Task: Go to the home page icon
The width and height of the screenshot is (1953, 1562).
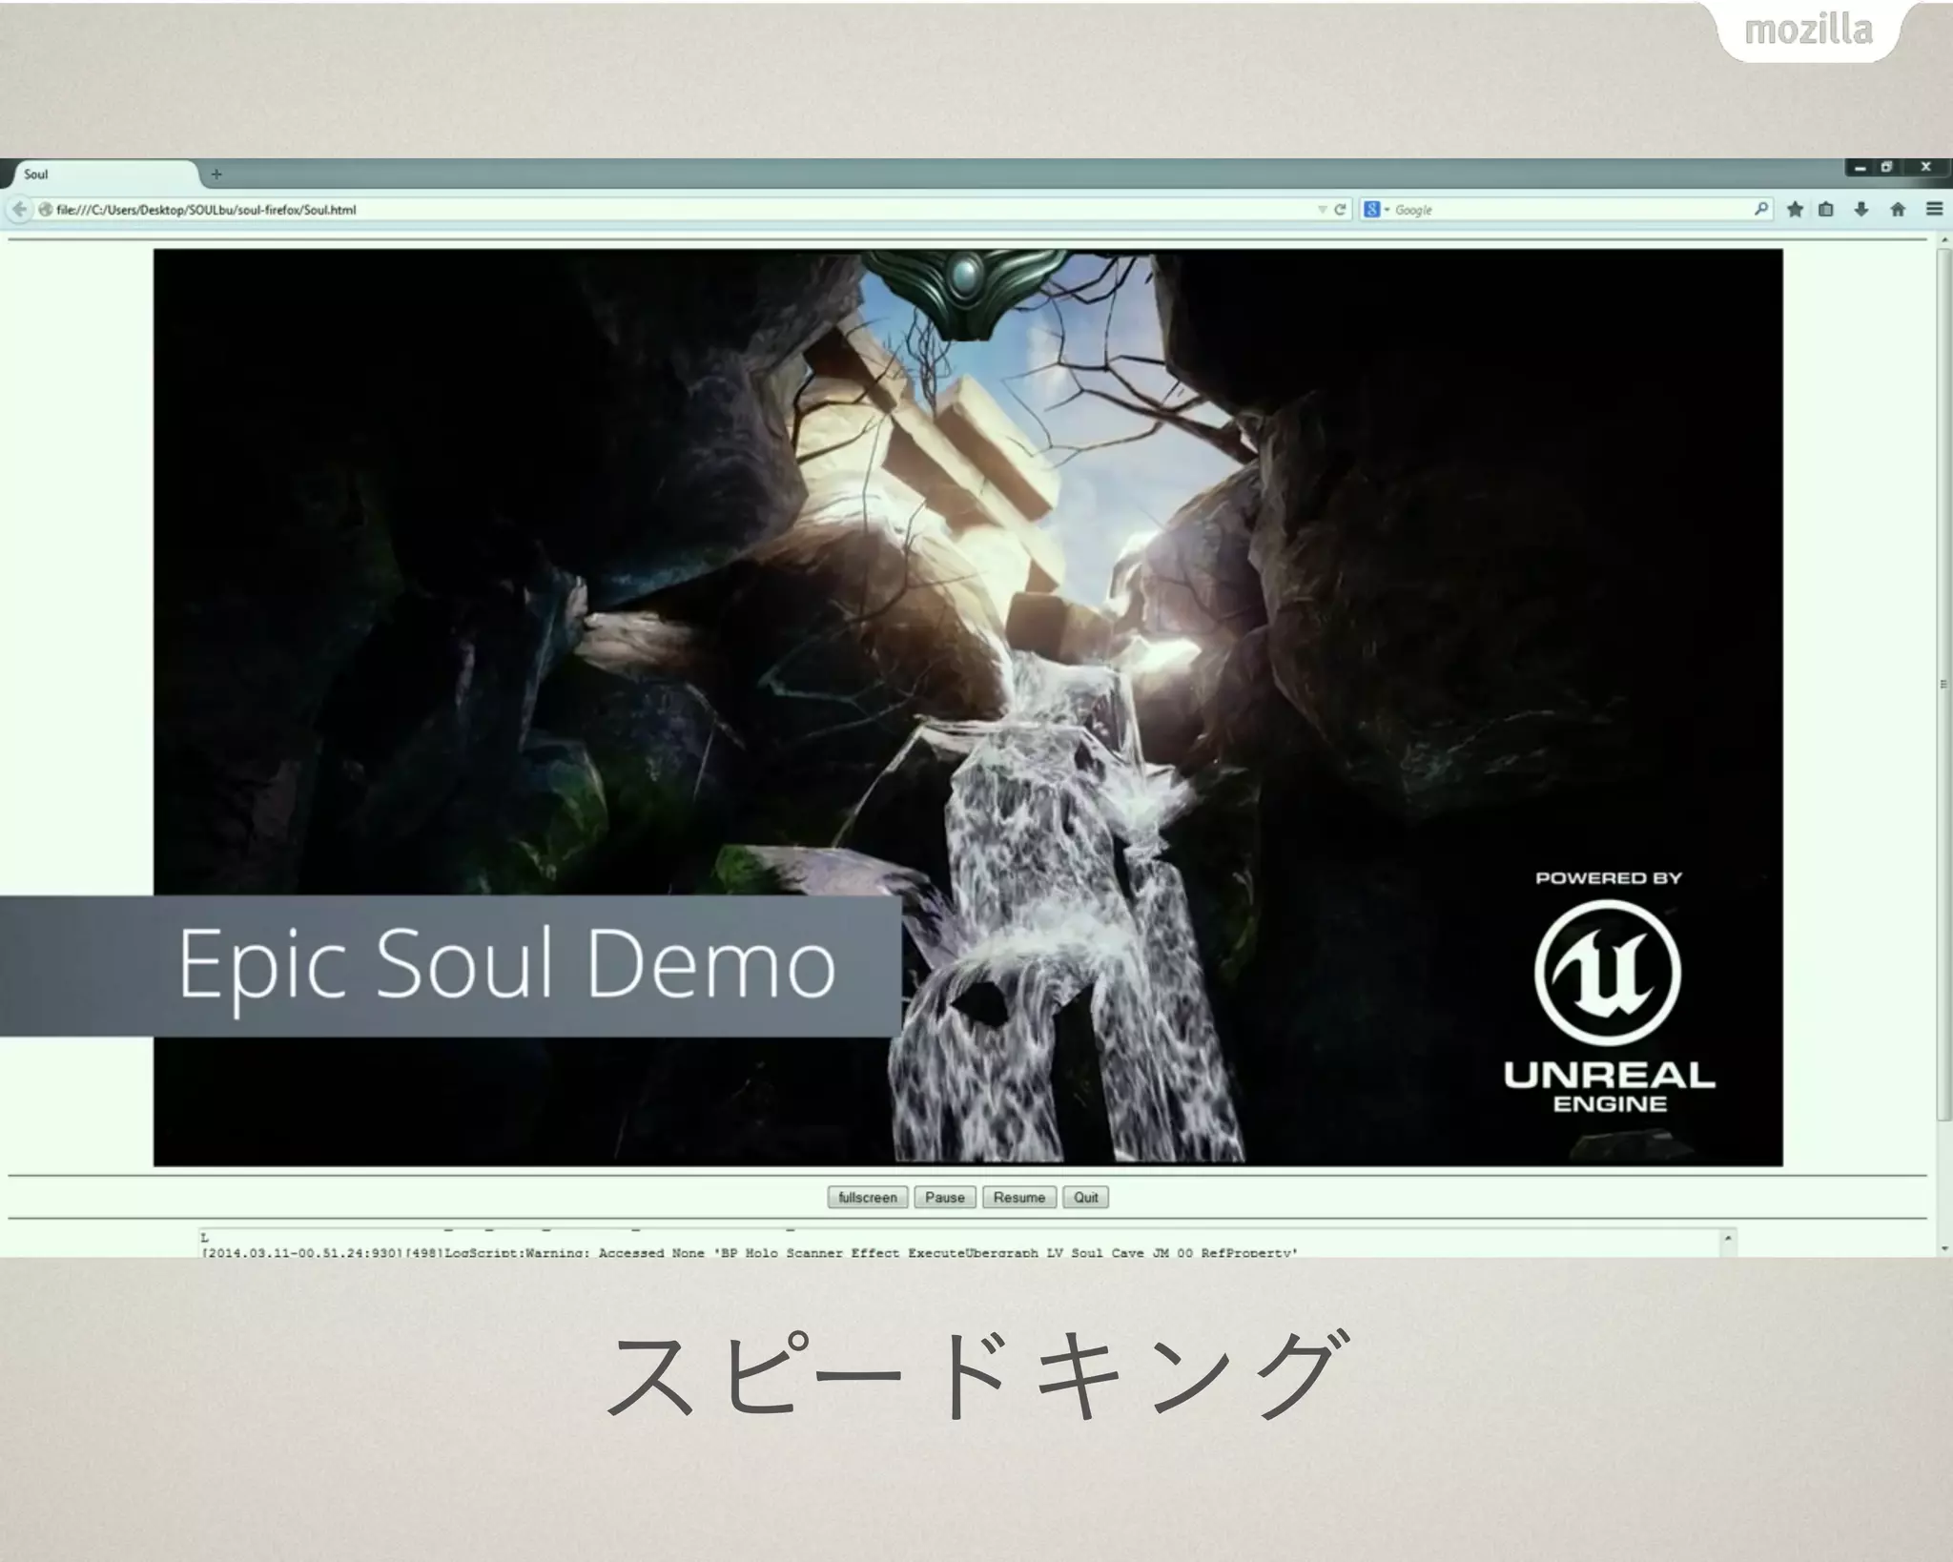Action: pos(1898,210)
